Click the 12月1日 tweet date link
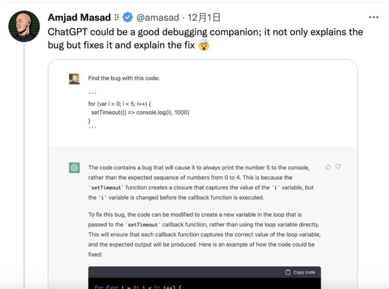 coord(204,17)
